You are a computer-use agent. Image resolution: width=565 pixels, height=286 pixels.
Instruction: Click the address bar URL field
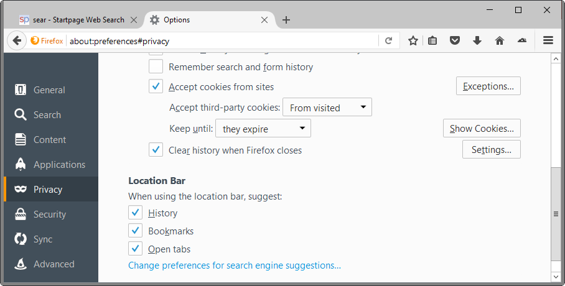(x=222, y=40)
